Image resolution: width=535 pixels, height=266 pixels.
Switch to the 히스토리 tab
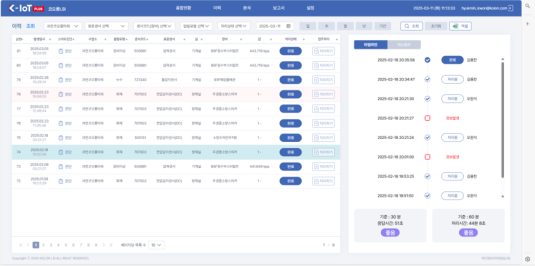pos(404,45)
